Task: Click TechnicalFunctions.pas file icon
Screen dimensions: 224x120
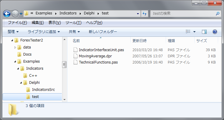Action: click(75, 62)
